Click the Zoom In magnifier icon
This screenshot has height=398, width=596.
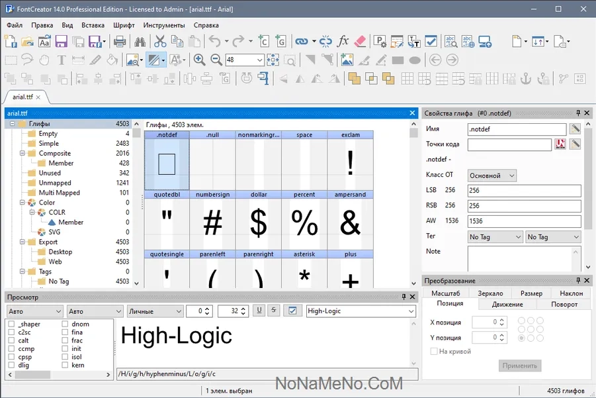199,60
